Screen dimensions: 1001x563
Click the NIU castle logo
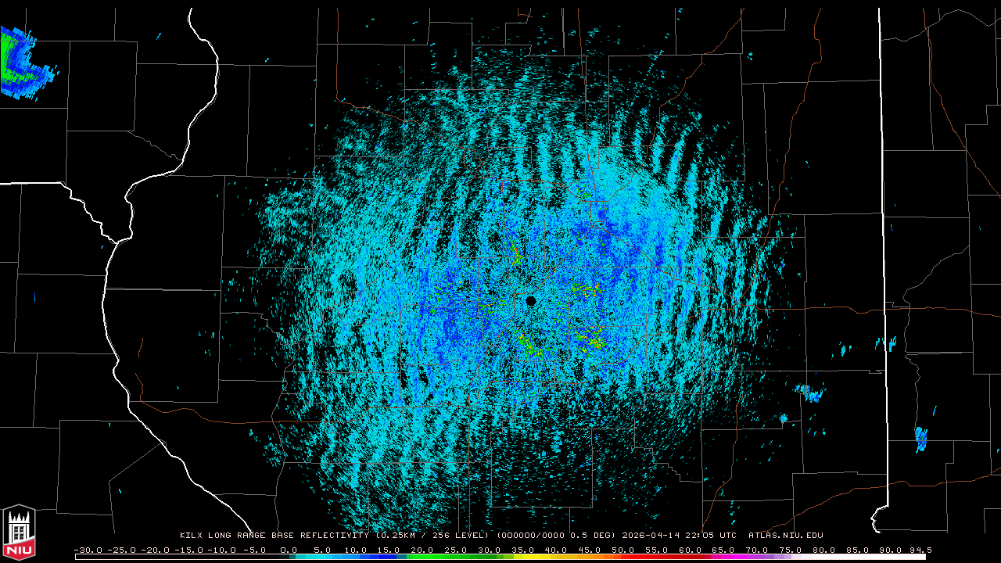tap(19, 533)
